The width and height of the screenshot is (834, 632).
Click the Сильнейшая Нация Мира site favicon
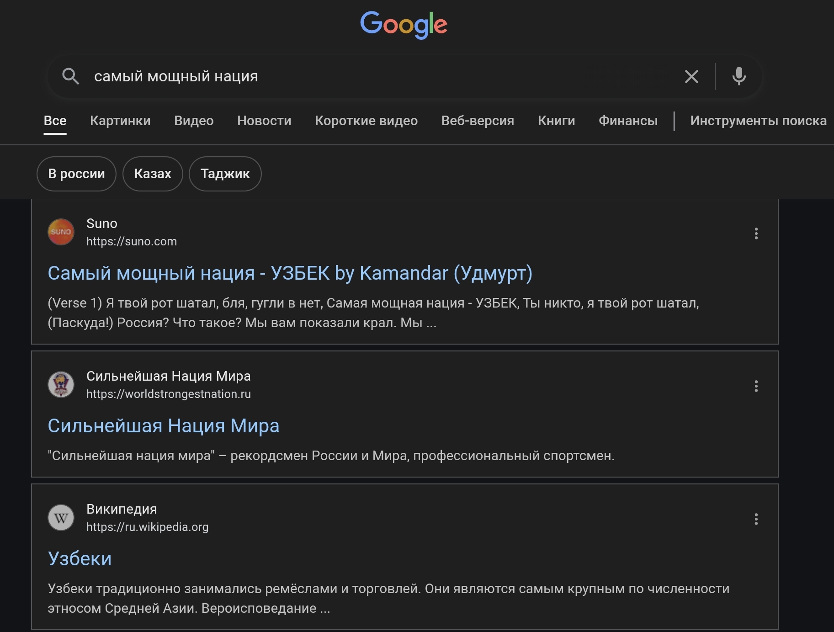tap(61, 385)
